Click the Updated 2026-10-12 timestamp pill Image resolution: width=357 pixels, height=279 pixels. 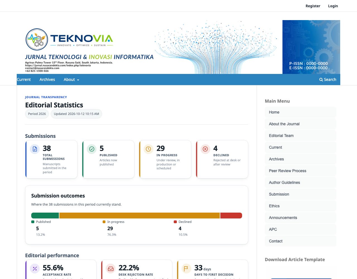click(76, 114)
